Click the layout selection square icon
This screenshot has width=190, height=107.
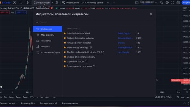coord(137,3)
